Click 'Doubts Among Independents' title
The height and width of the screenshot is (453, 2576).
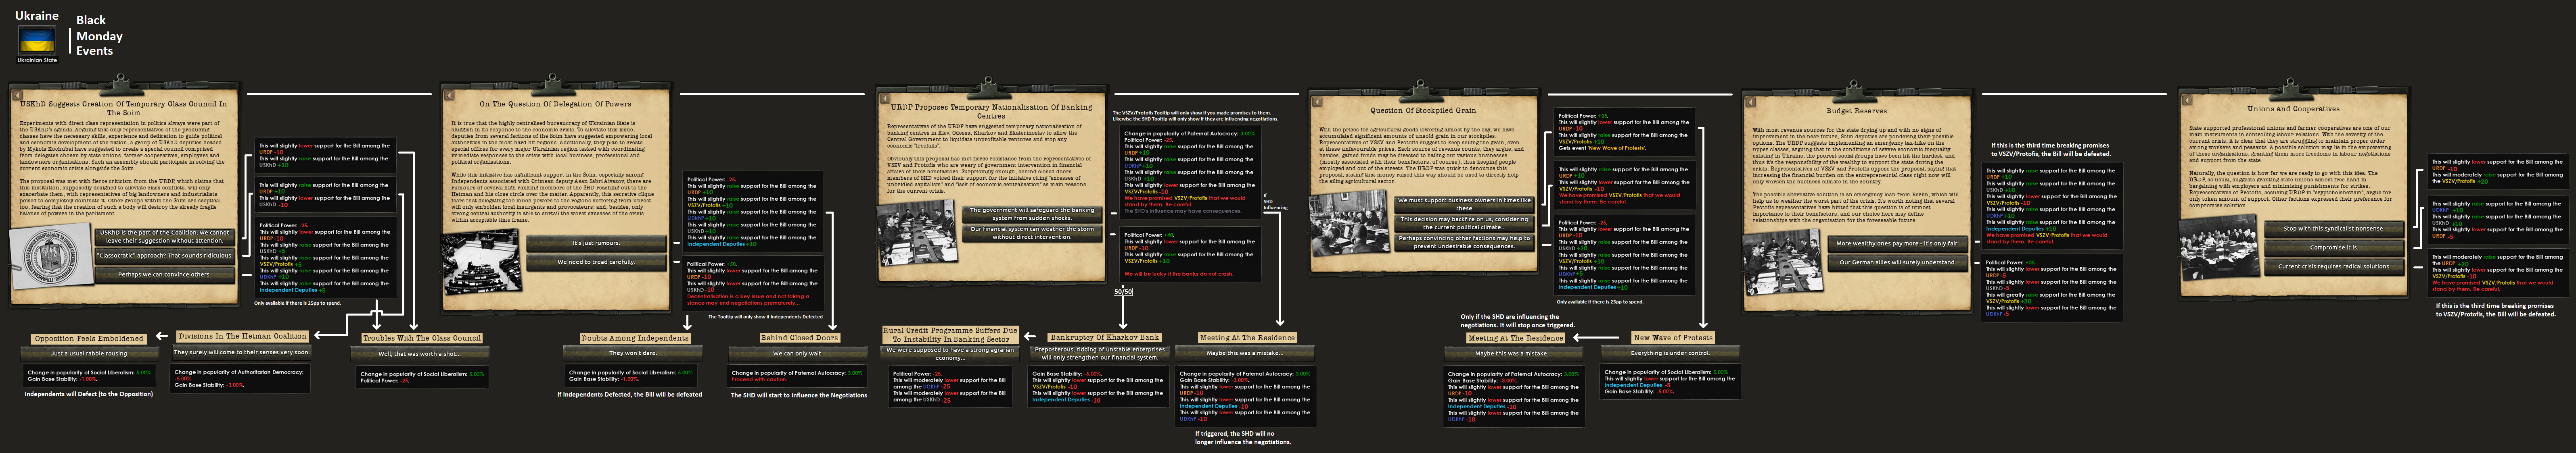click(635, 338)
